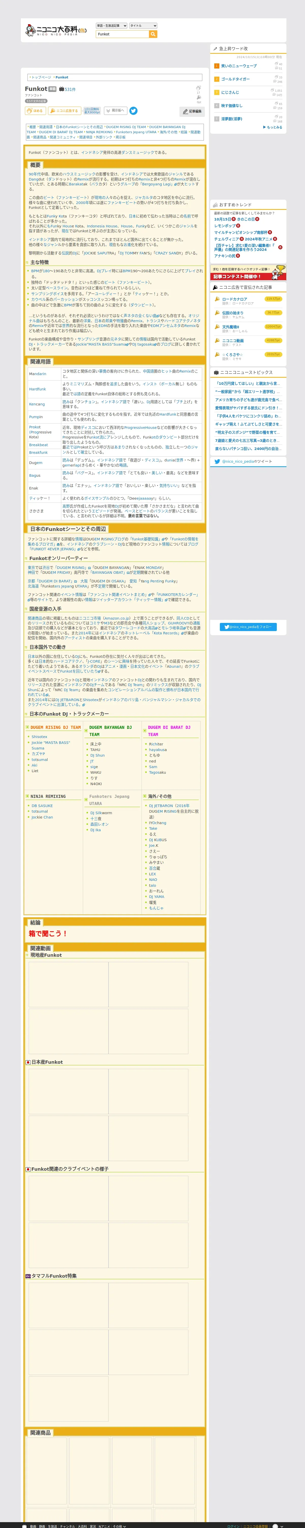Jump to NINJA REMIXING contents entry
This screenshot has height=1528, width=305.
[x=99, y=132]
